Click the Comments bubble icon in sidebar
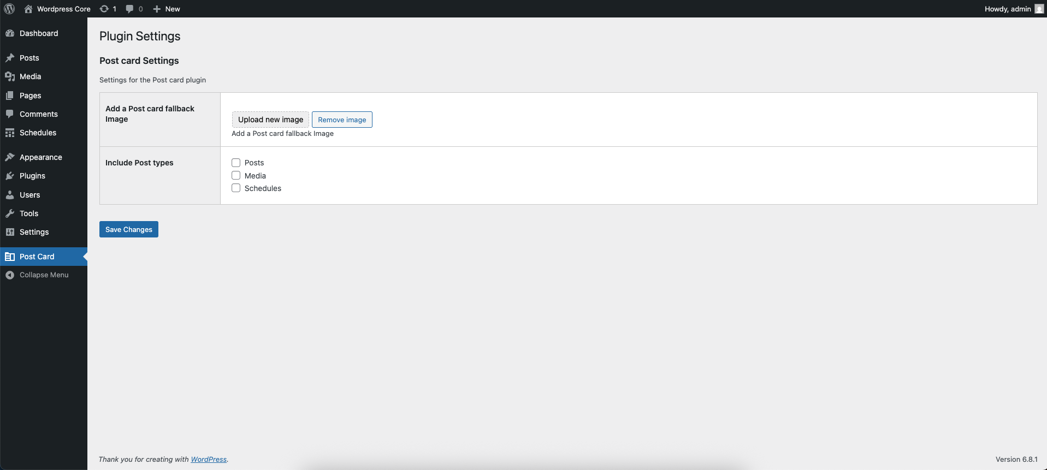Screen dimensions: 1047x470 pyautogui.click(x=10, y=114)
